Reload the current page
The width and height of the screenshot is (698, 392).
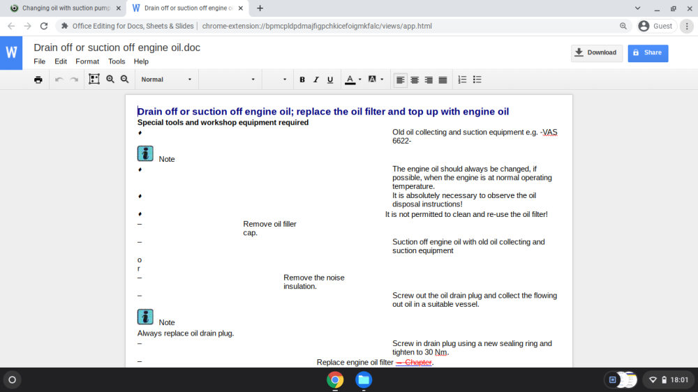point(43,26)
